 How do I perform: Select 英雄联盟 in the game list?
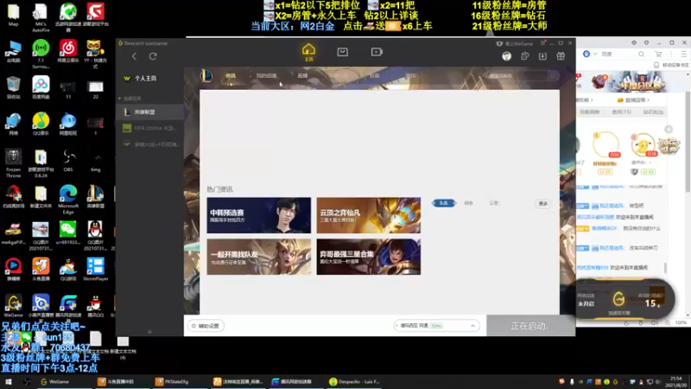pyautogui.click(x=149, y=112)
